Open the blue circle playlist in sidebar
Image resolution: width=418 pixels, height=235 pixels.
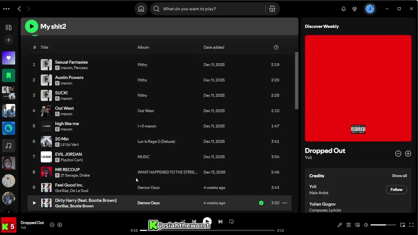8,128
